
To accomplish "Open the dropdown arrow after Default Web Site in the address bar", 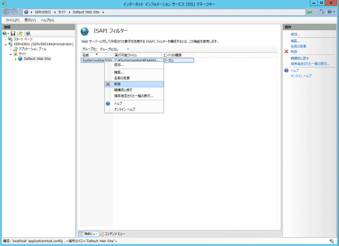I will 103,12.
